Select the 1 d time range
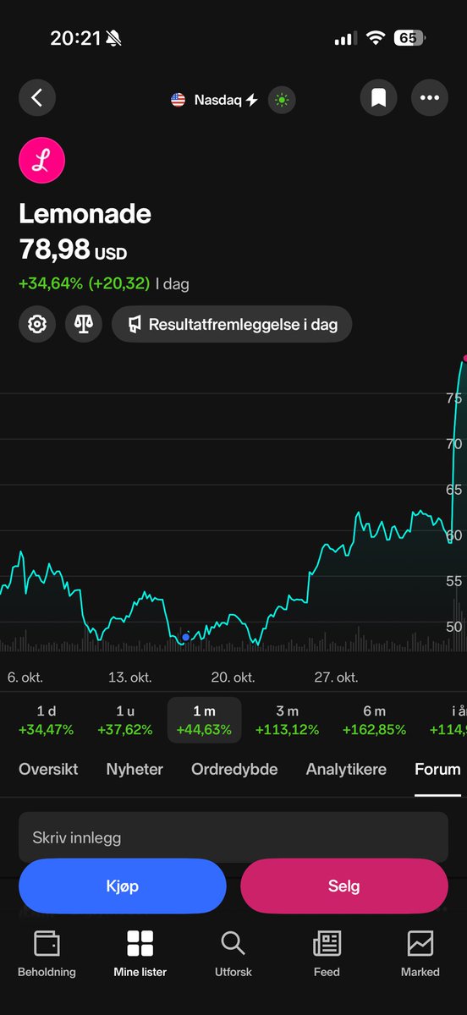The height and width of the screenshot is (1015, 467). 46,720
